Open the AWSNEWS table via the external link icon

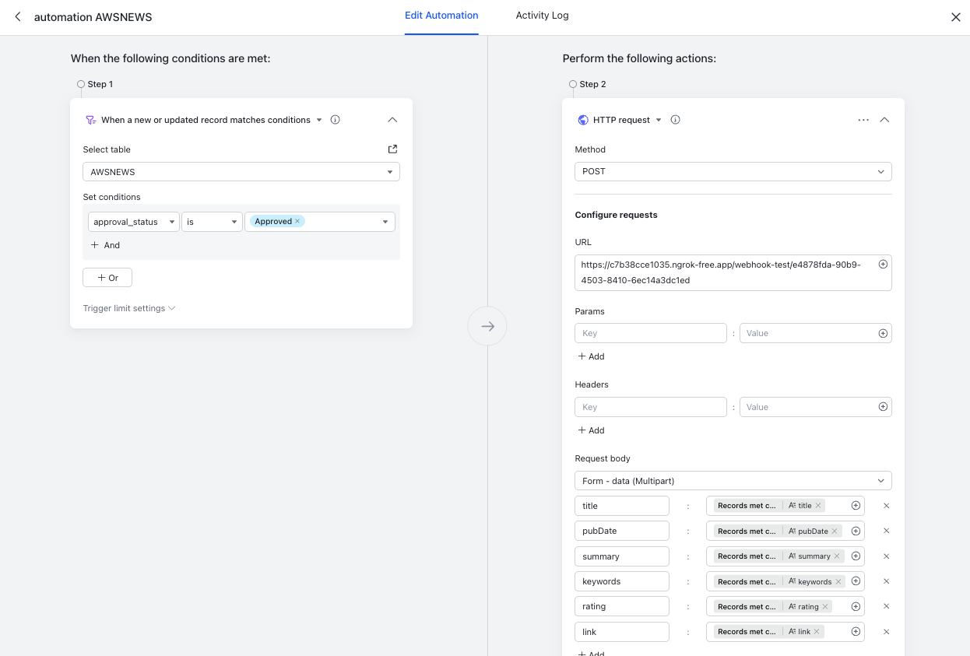click(x=392, y=149)
